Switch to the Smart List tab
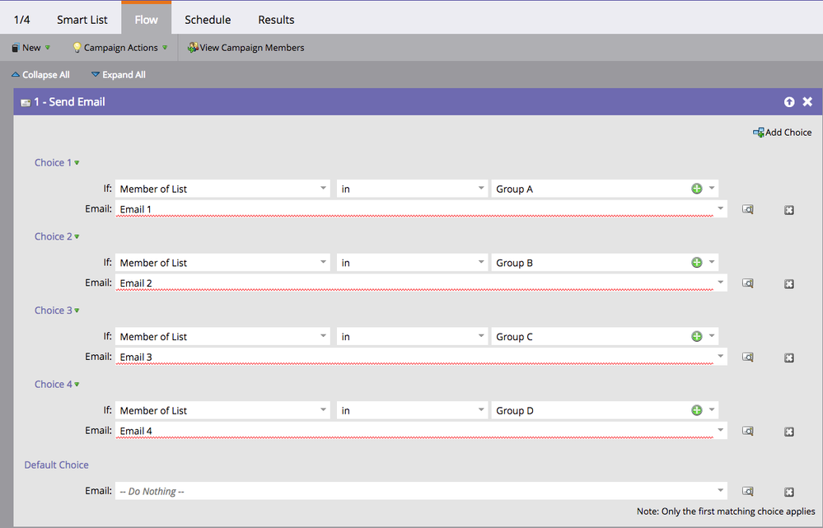The image size is (823, 528). [x=82, y=19]
